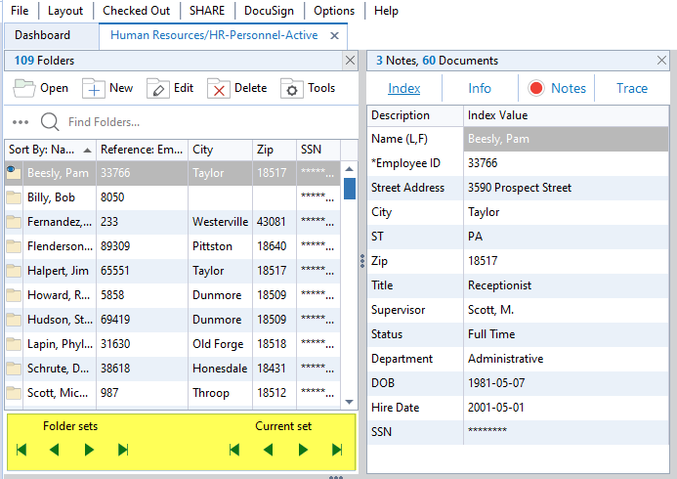Open the File menu

click(x=20, y=11)
